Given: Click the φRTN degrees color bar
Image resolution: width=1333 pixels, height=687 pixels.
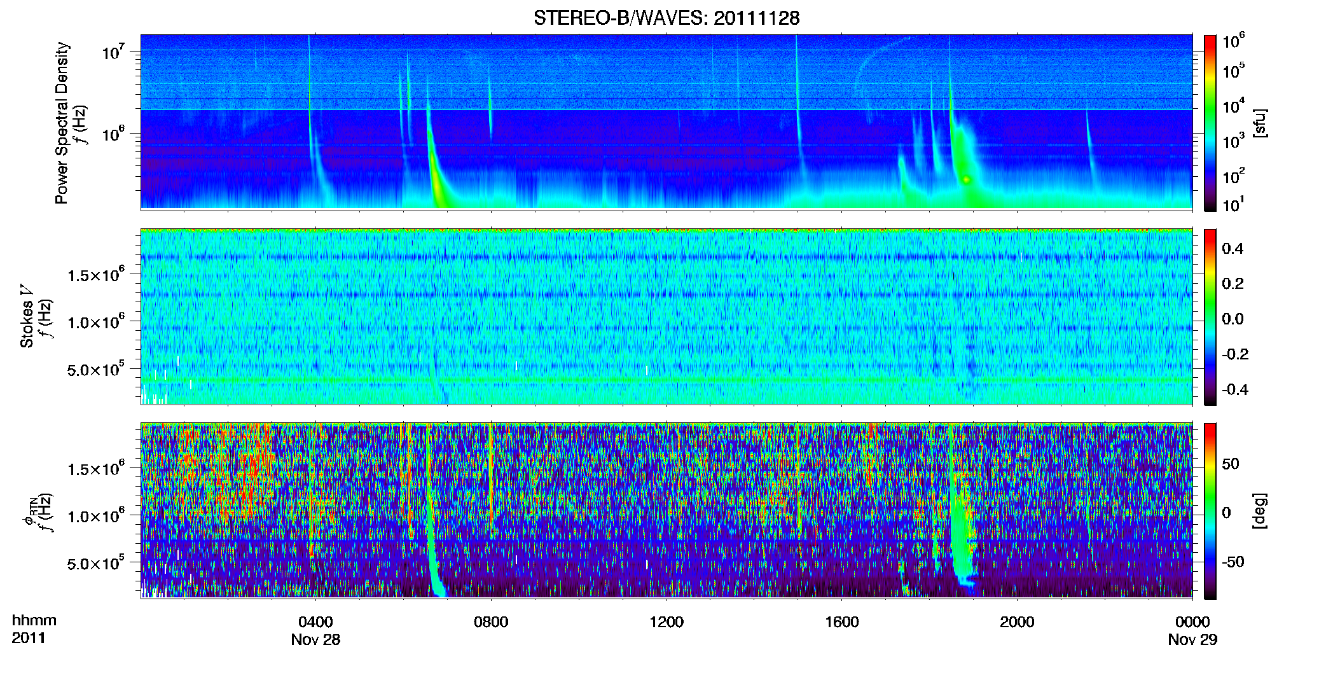Looking at the screenshot, I should [x=1210, y=511].
